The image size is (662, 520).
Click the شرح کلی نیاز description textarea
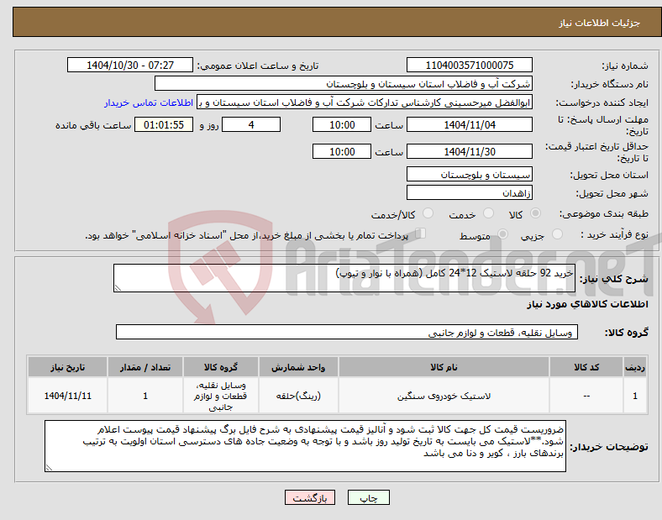344,278
